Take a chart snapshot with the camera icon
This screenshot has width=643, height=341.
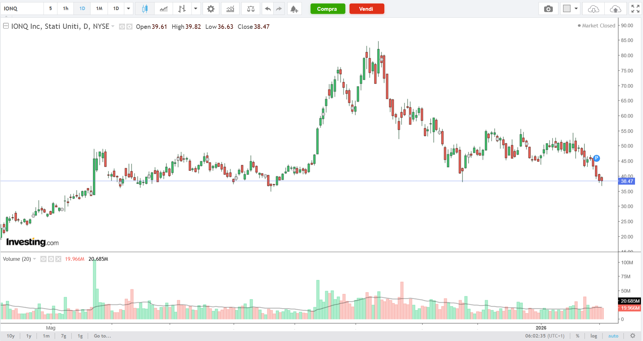click(x=548, y=9)
